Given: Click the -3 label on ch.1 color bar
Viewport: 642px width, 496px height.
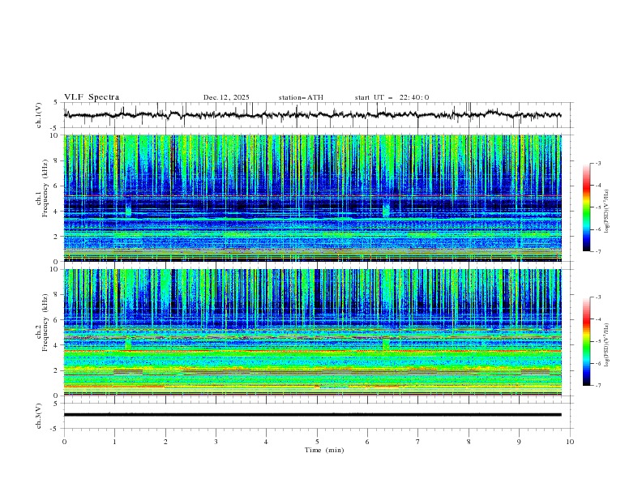Looking at the screenshot, I should click(597, 164).
